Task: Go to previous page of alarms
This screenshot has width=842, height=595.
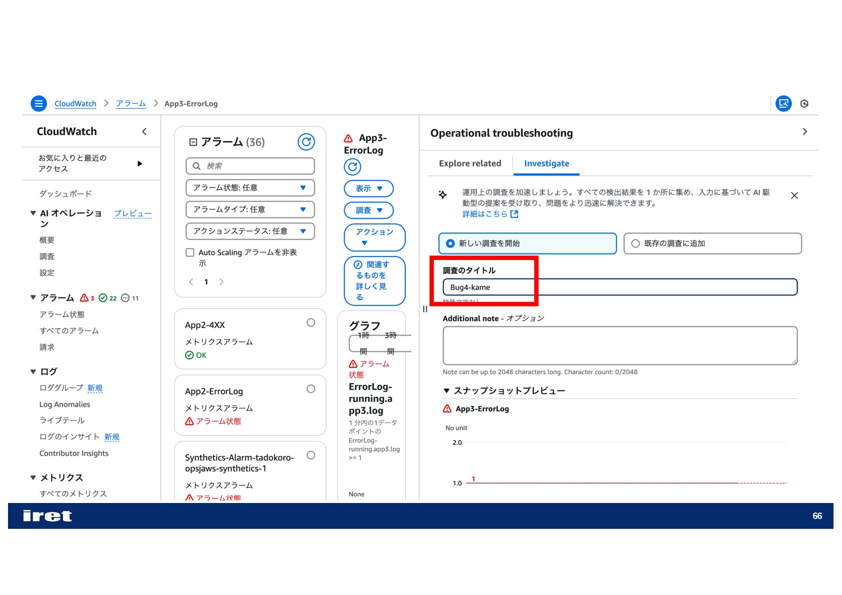Action: [191, 282]
